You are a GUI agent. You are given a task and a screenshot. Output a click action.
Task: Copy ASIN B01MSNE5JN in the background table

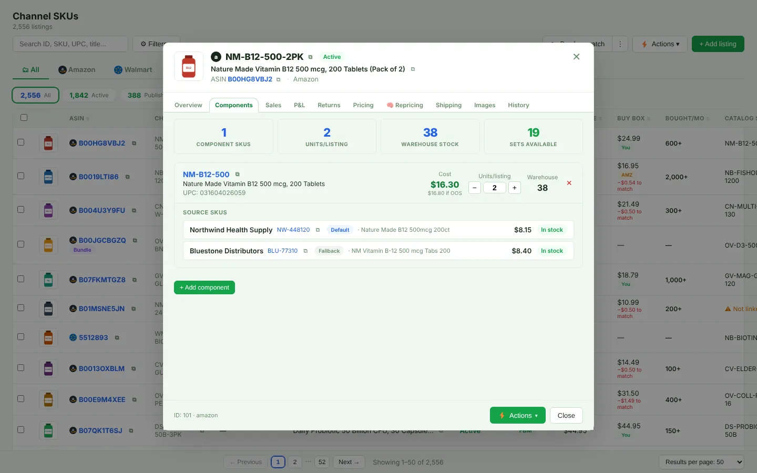tap(134, 309)
